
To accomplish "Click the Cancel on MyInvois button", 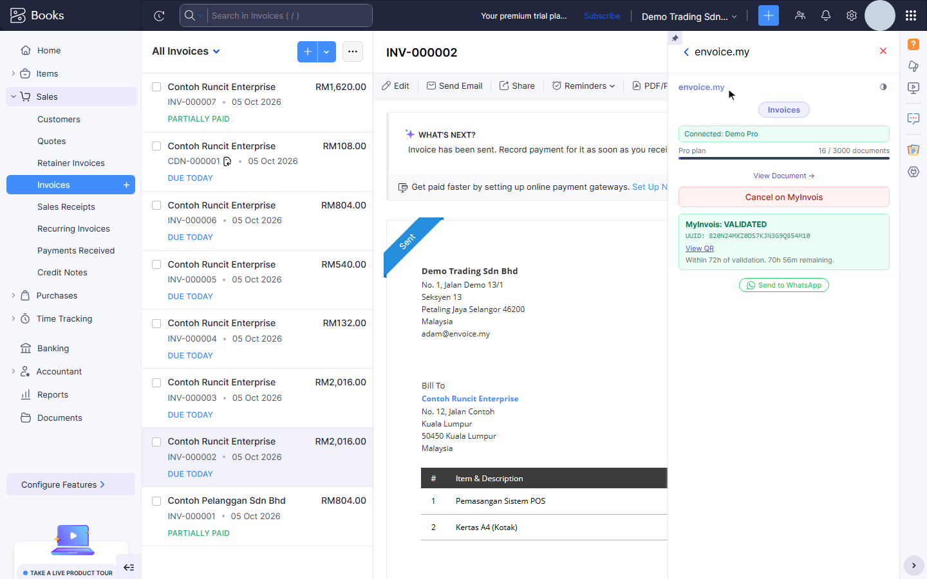I will [x=784, y=197].
